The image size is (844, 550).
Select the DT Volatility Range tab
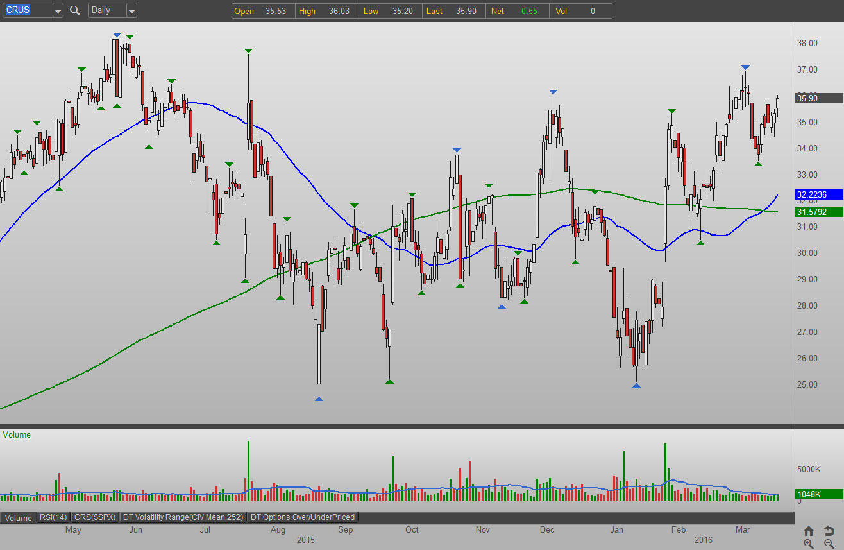click(183, 517)
